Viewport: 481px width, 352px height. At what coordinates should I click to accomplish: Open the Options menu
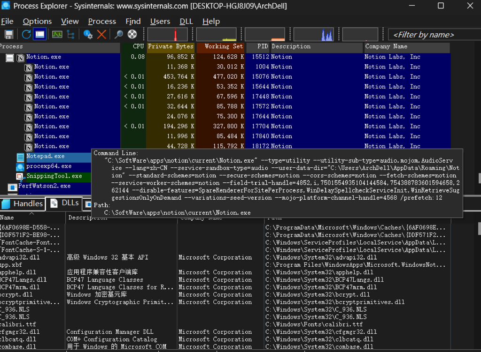pos(37,21)
